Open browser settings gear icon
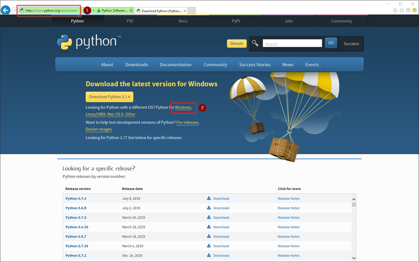The width and height of the screenshot is (419, 262). pos(408,10)
